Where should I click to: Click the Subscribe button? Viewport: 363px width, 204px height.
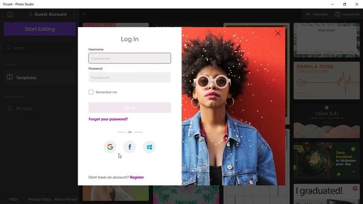coord(316,14)
